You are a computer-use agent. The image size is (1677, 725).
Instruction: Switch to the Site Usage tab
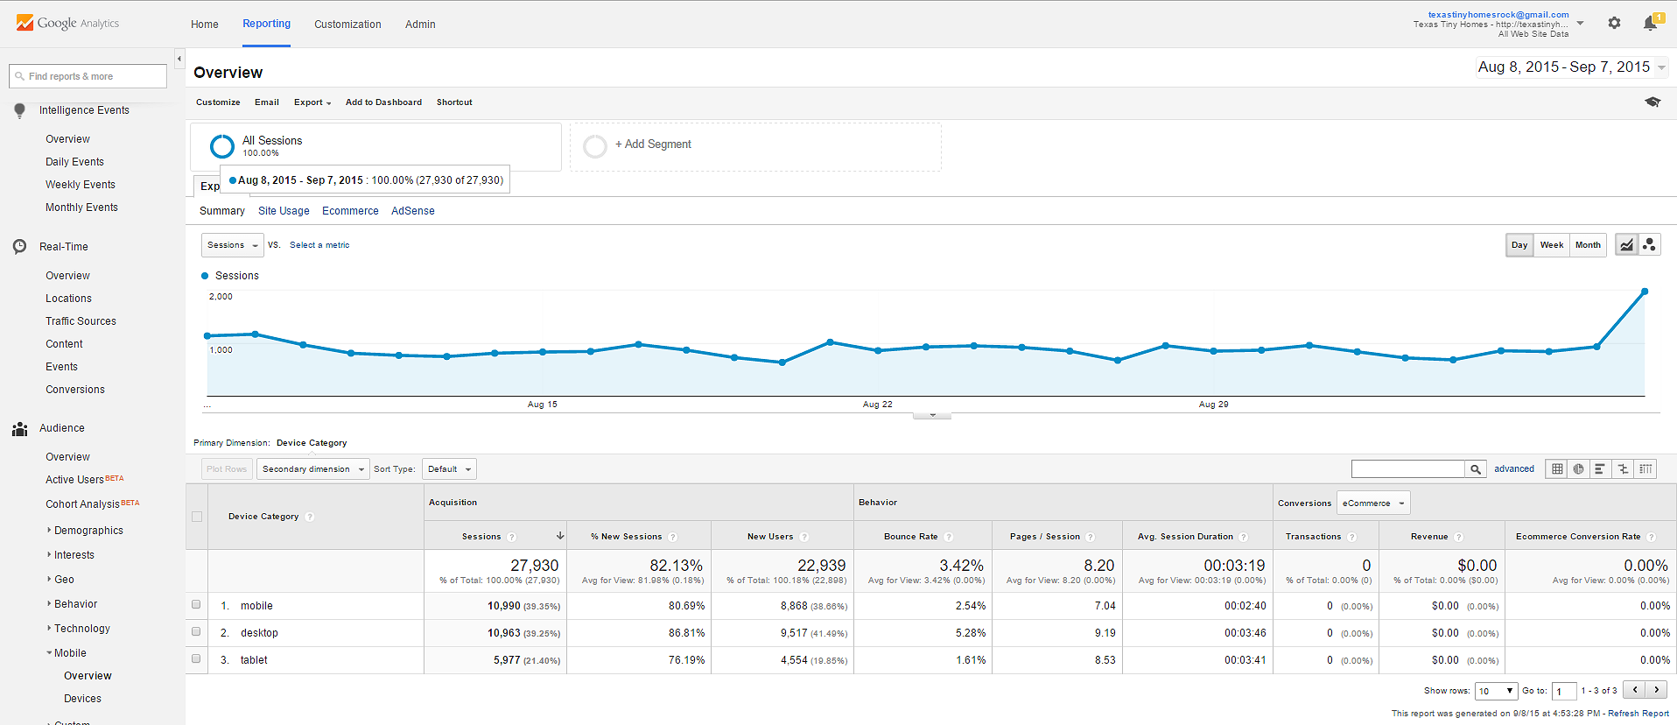point(284,211)
